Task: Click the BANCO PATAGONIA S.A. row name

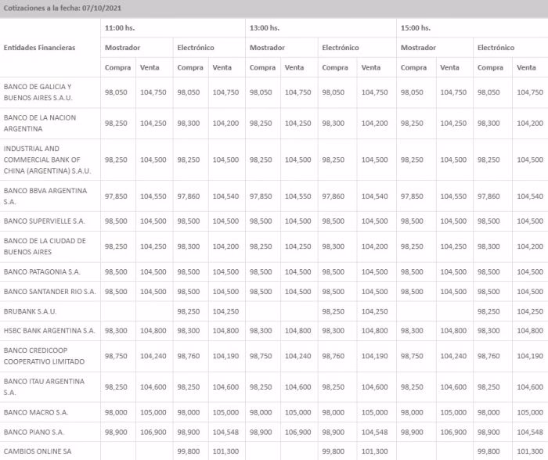Action: pyautogui.click(x=42, y=272)
